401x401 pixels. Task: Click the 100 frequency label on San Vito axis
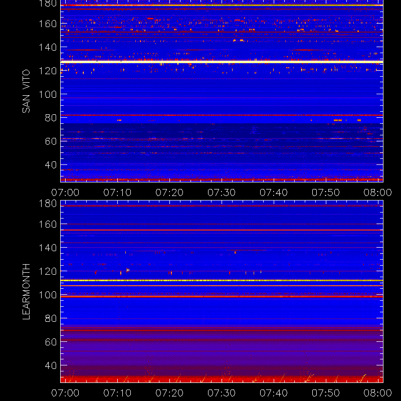[x=48, y=94]
